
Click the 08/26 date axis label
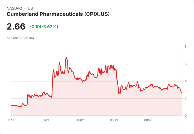tap(148, 120)
